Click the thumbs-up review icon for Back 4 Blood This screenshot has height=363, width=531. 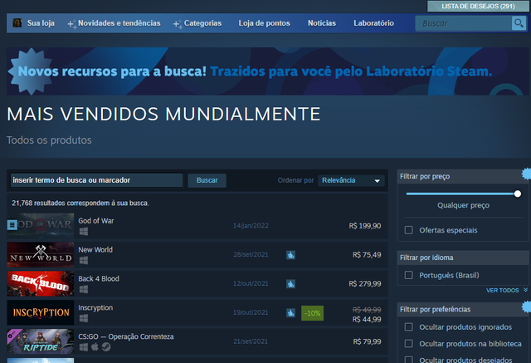(x=290, y=284)
